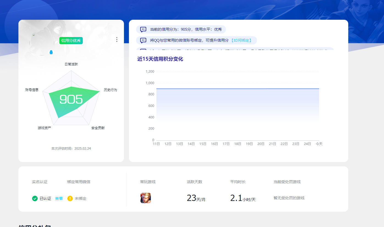Click the 平均时长 heading

coord(238,182)
